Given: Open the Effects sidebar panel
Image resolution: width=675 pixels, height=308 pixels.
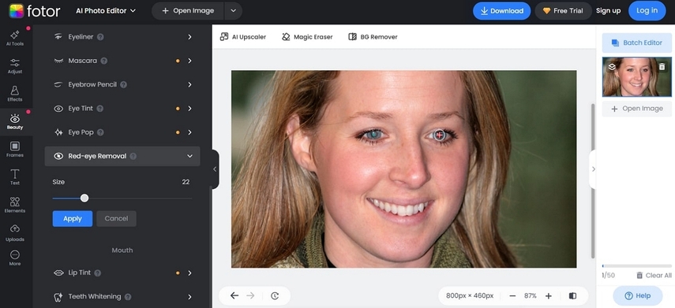Looking at the screenshot, I should 15,94.
